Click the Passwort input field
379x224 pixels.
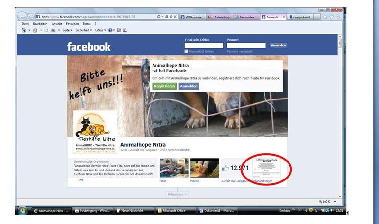point(246,45)
